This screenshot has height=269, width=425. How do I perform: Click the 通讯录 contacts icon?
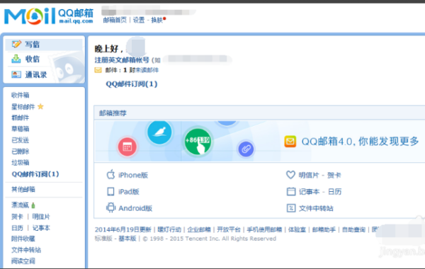click(16, 74)
